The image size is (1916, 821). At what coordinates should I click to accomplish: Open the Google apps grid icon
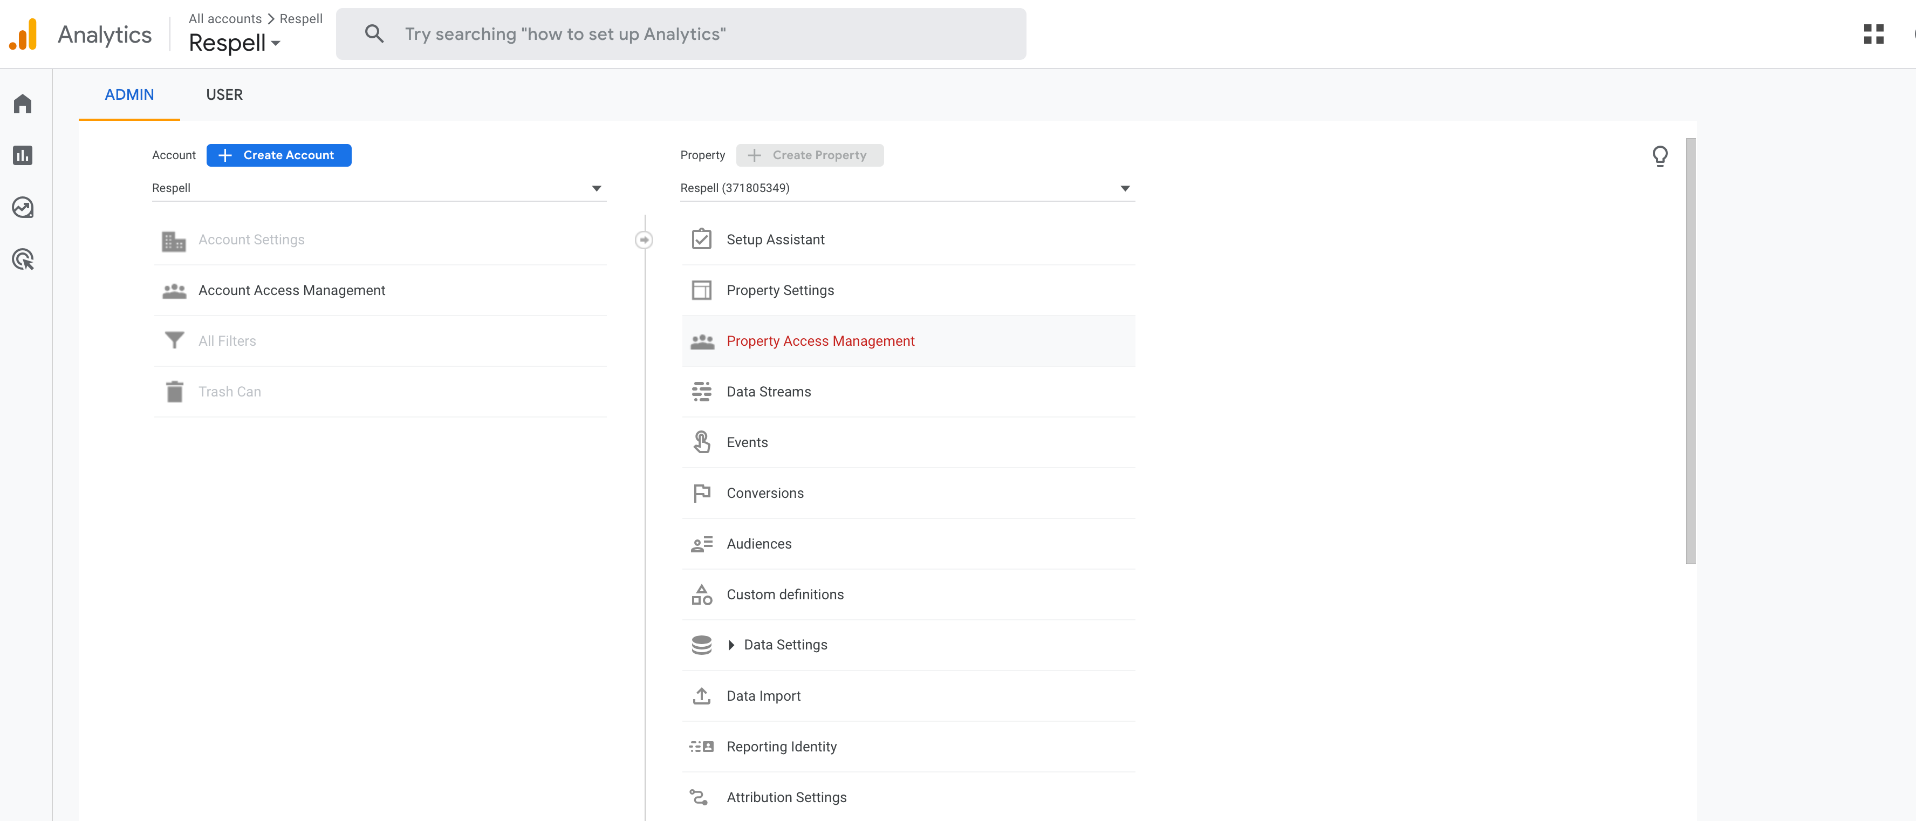[1873, 34]
